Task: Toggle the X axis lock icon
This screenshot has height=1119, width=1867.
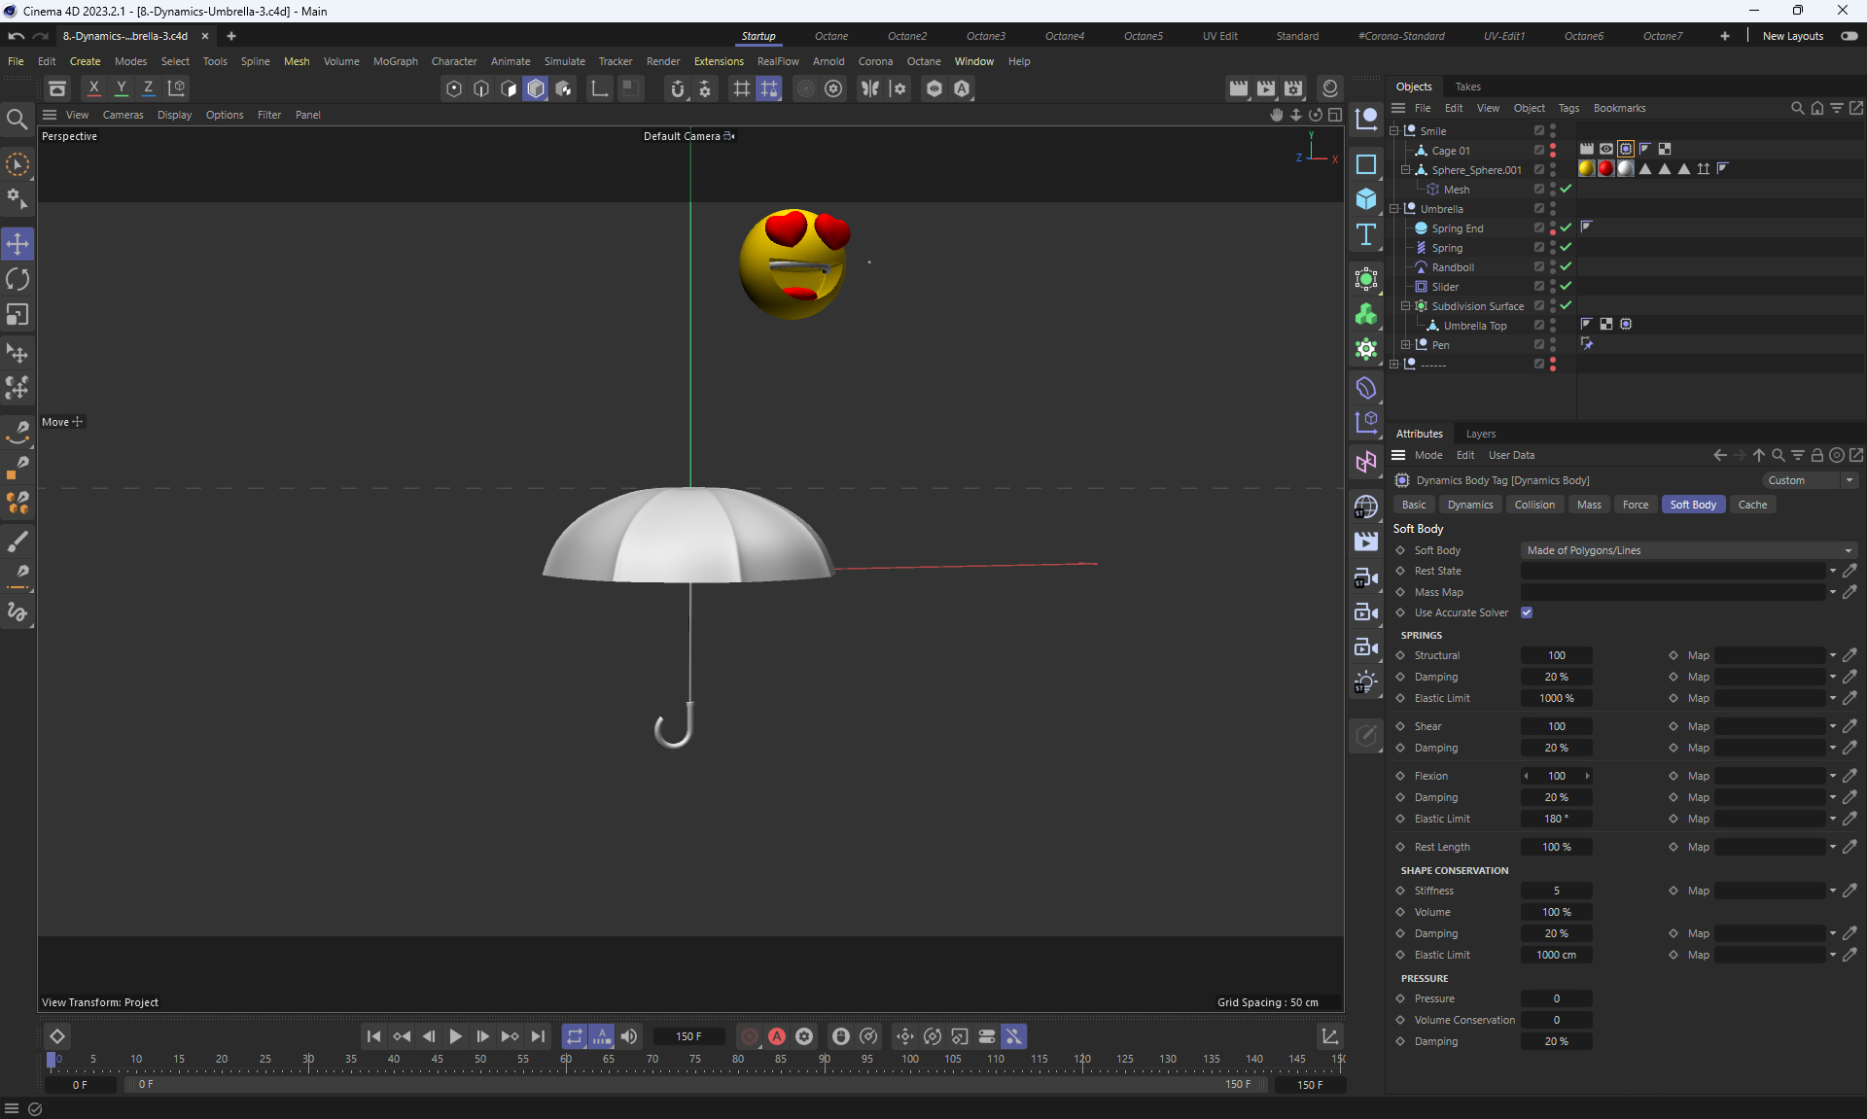Action: (94, 88)
